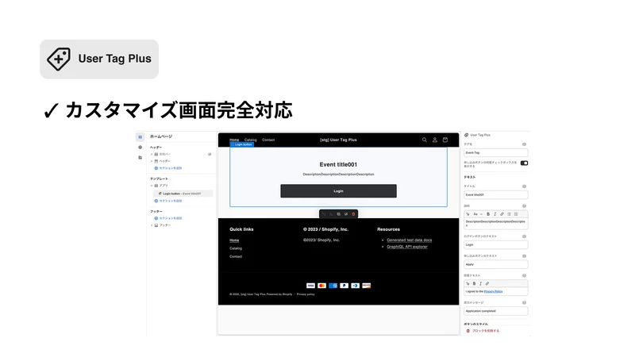Image resolution: width=635 pixels, height=357 pixels.
Task: Select Login button block in tree
Action: (183, 194)
